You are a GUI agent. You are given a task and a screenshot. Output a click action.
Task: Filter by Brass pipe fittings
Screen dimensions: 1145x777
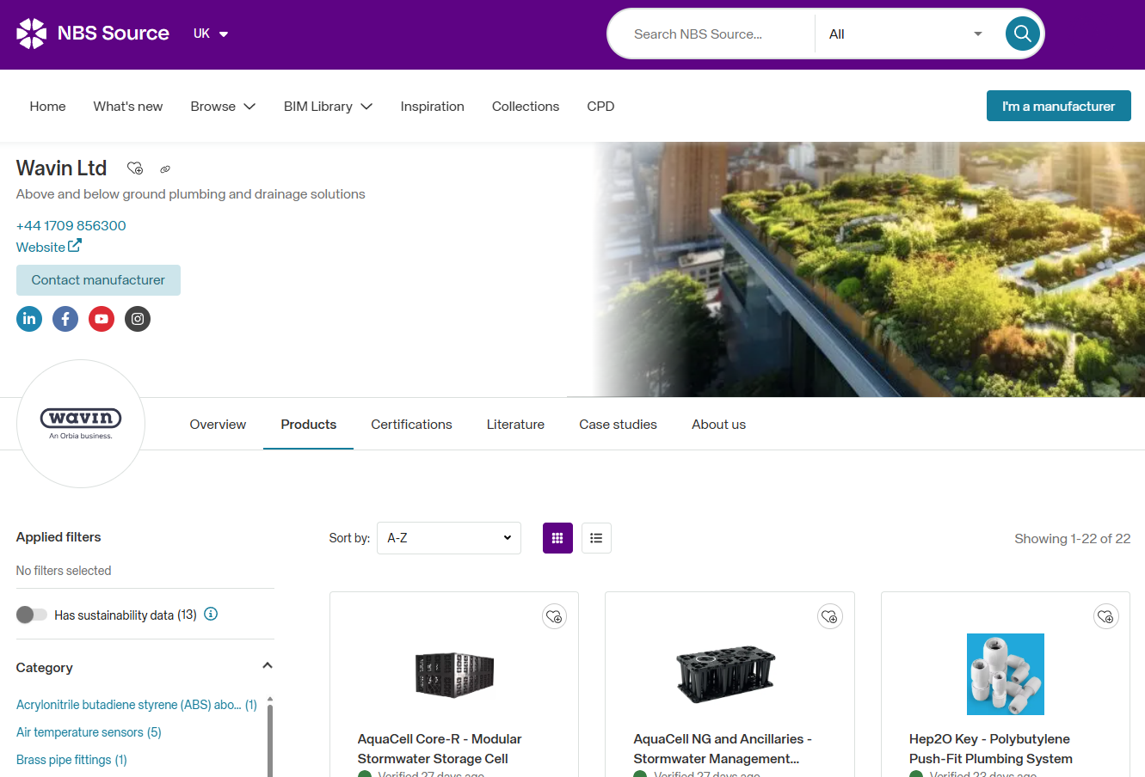[x=71, y=760]
